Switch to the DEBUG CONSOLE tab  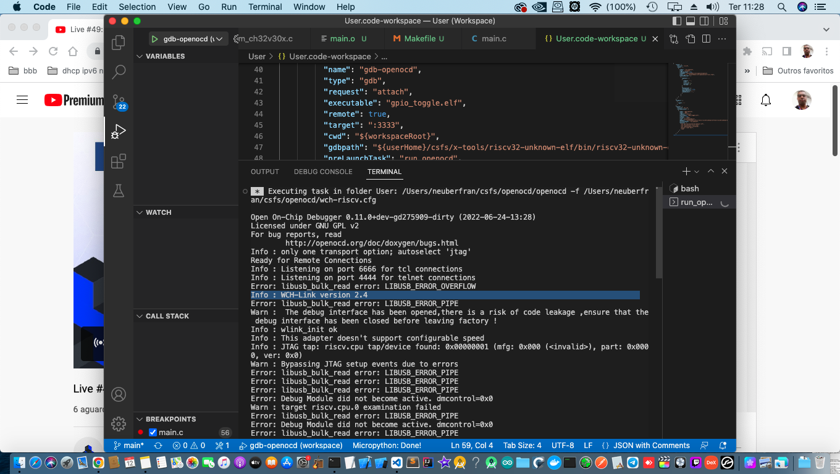coord(323,172)
